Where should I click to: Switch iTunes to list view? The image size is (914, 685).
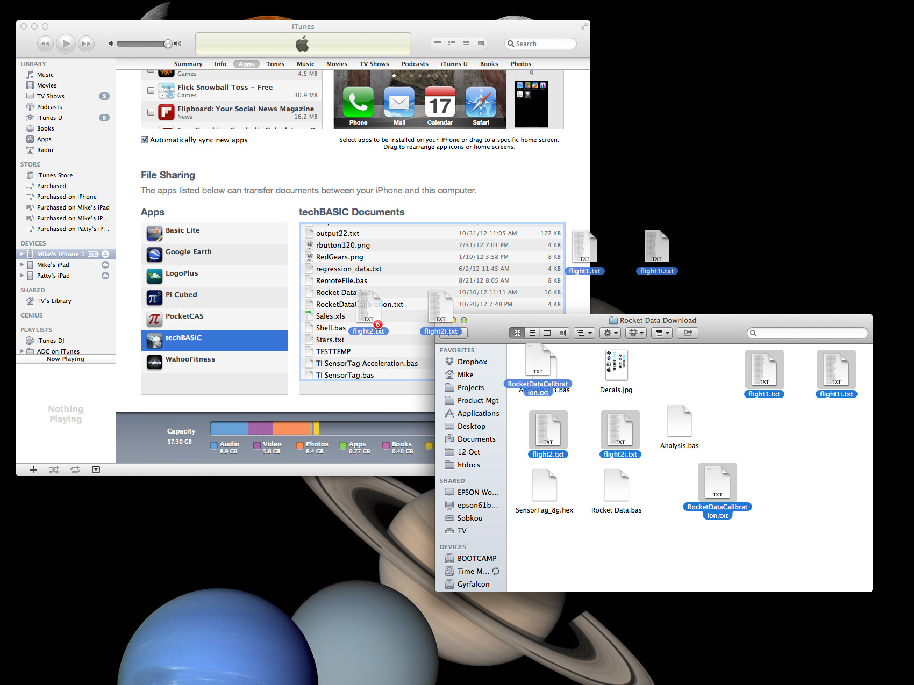438,44
